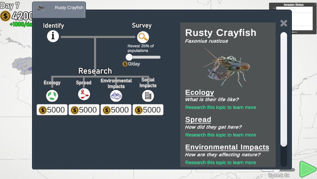Click the Identify info icon

tap(53, 36)
